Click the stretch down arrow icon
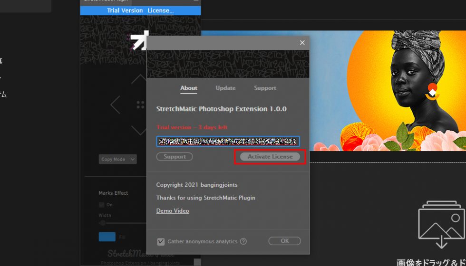The height and width of the screenshot is (266, 466). (x=139, y=130)
